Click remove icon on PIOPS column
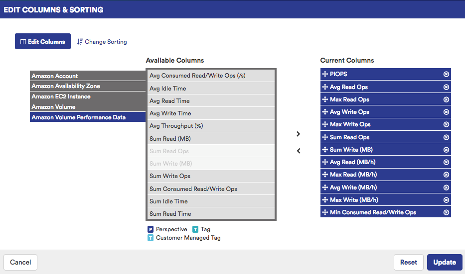465x274 pixels. pos(446,74)
